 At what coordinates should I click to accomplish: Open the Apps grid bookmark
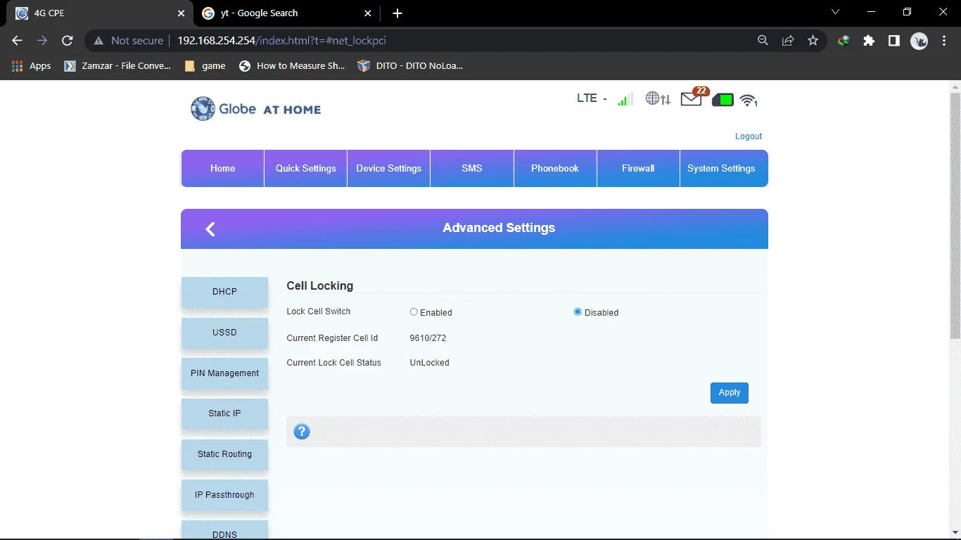point(32,65)
